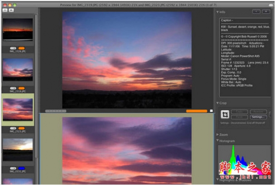This screenshot has width=276, height=185.
Task: Click the top sunset preview image
Action: point(127,60)
